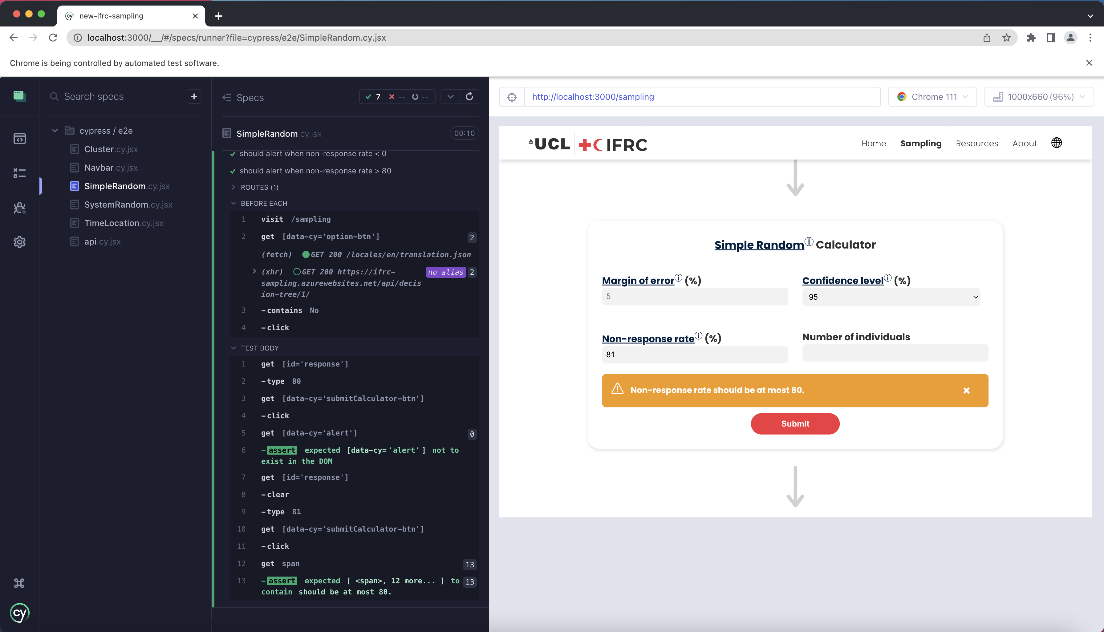
Task: Click the new-ifrc-sampling browser tab
Action: pyautogui.click(x=131, y=16)
